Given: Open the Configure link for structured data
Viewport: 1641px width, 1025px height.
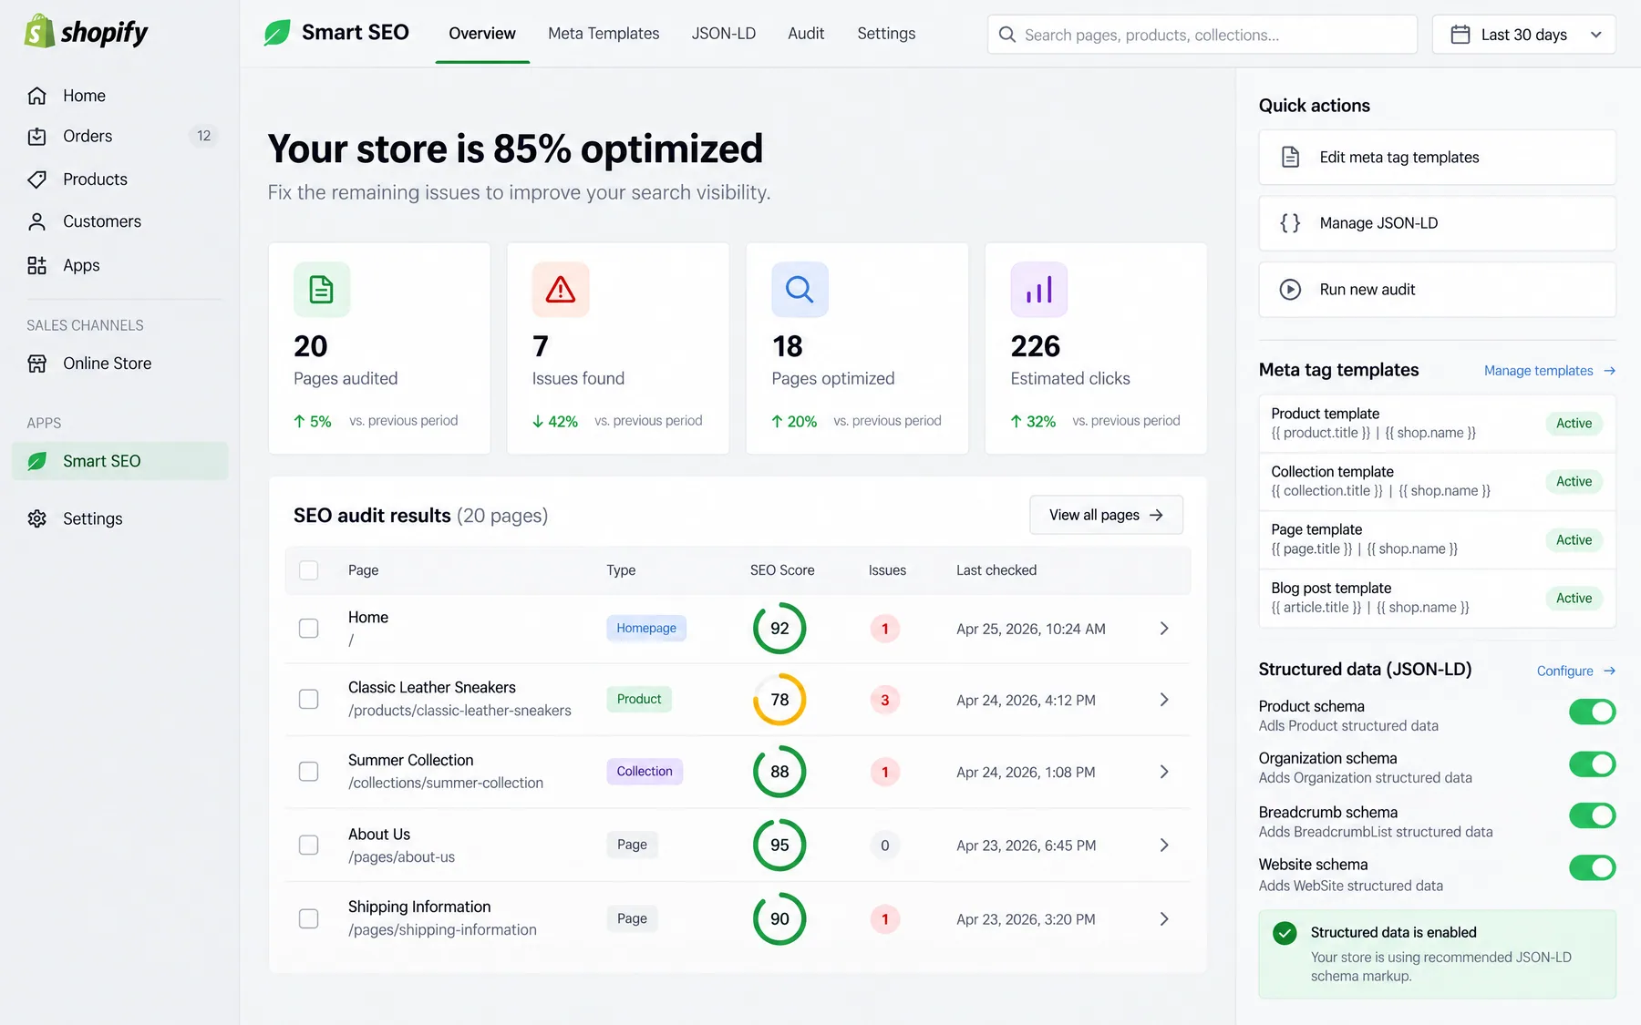Looking at the screenshot, I should 1576,671.
